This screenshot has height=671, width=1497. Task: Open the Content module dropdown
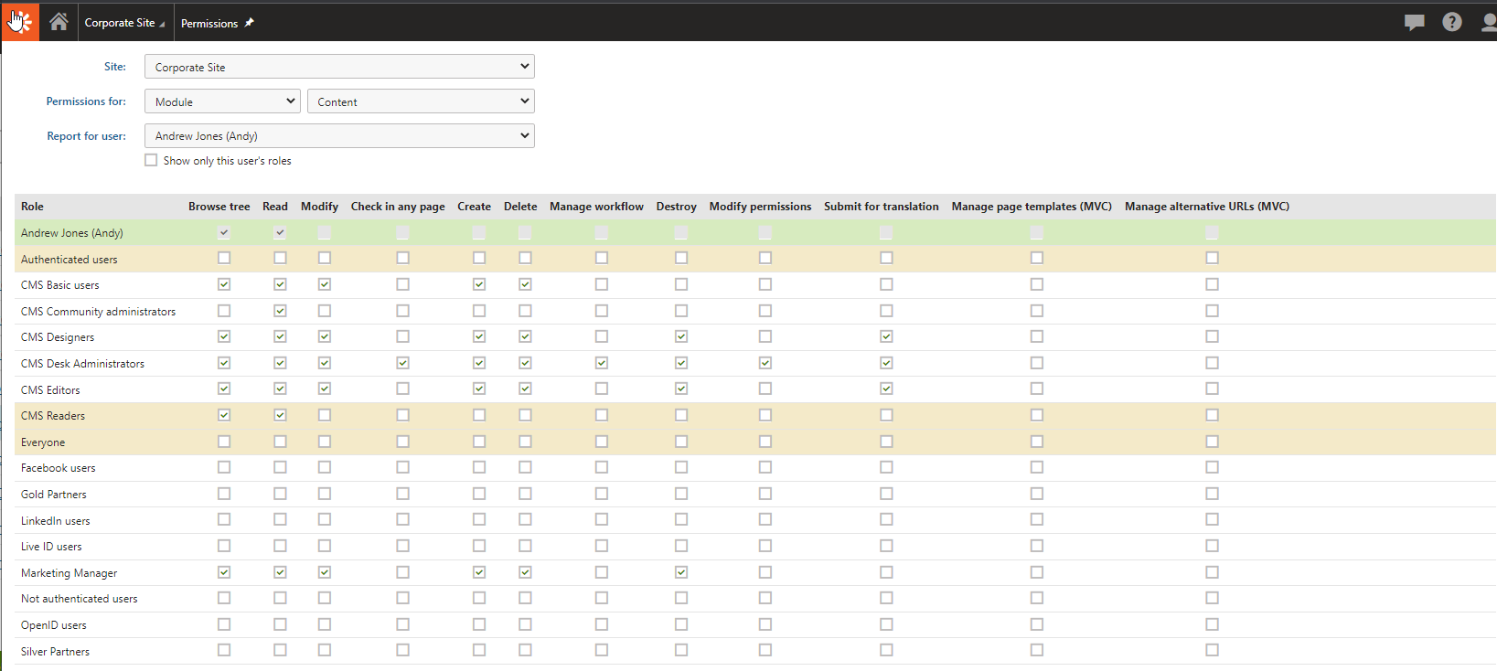[421, 101]
